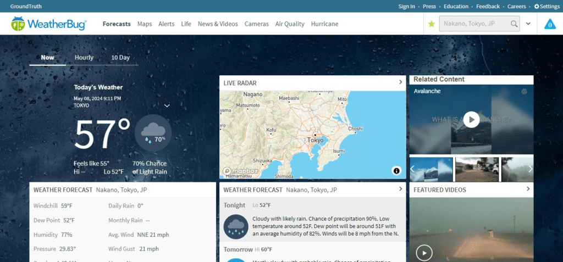Select the Now tab
563x262 pixels.
pos(47,58)
